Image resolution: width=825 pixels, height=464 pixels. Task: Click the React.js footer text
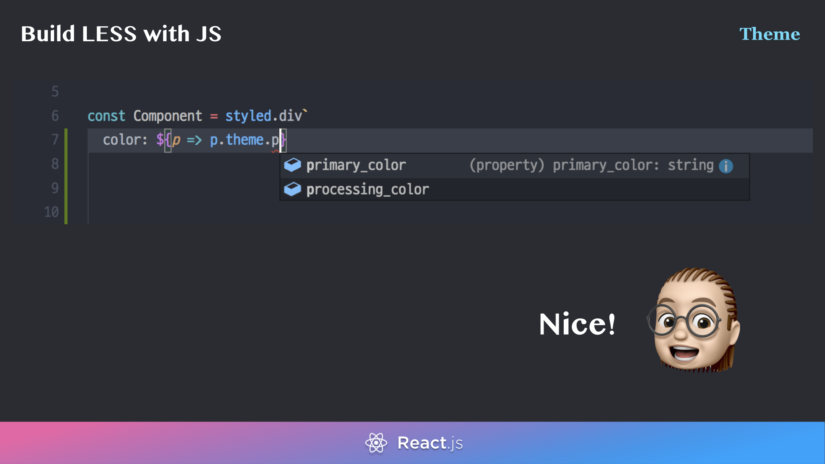(430, 443)
